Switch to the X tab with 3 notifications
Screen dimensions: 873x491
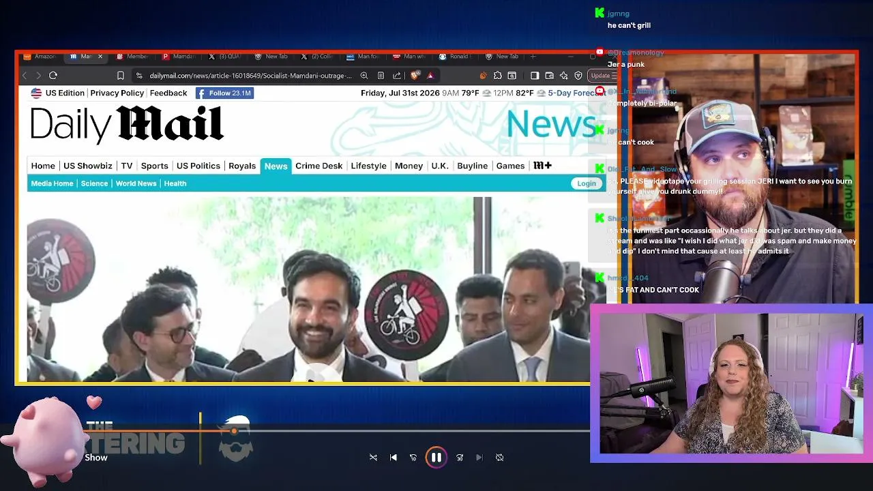click(225, 57)
